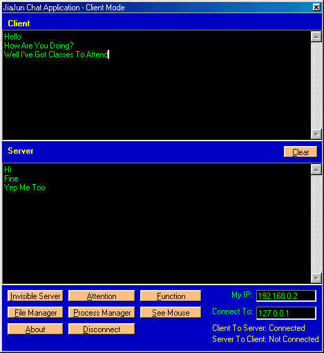Open the Function button
Image resolution: width=324 pixels, height=353 pixels.
click(171, 296)
